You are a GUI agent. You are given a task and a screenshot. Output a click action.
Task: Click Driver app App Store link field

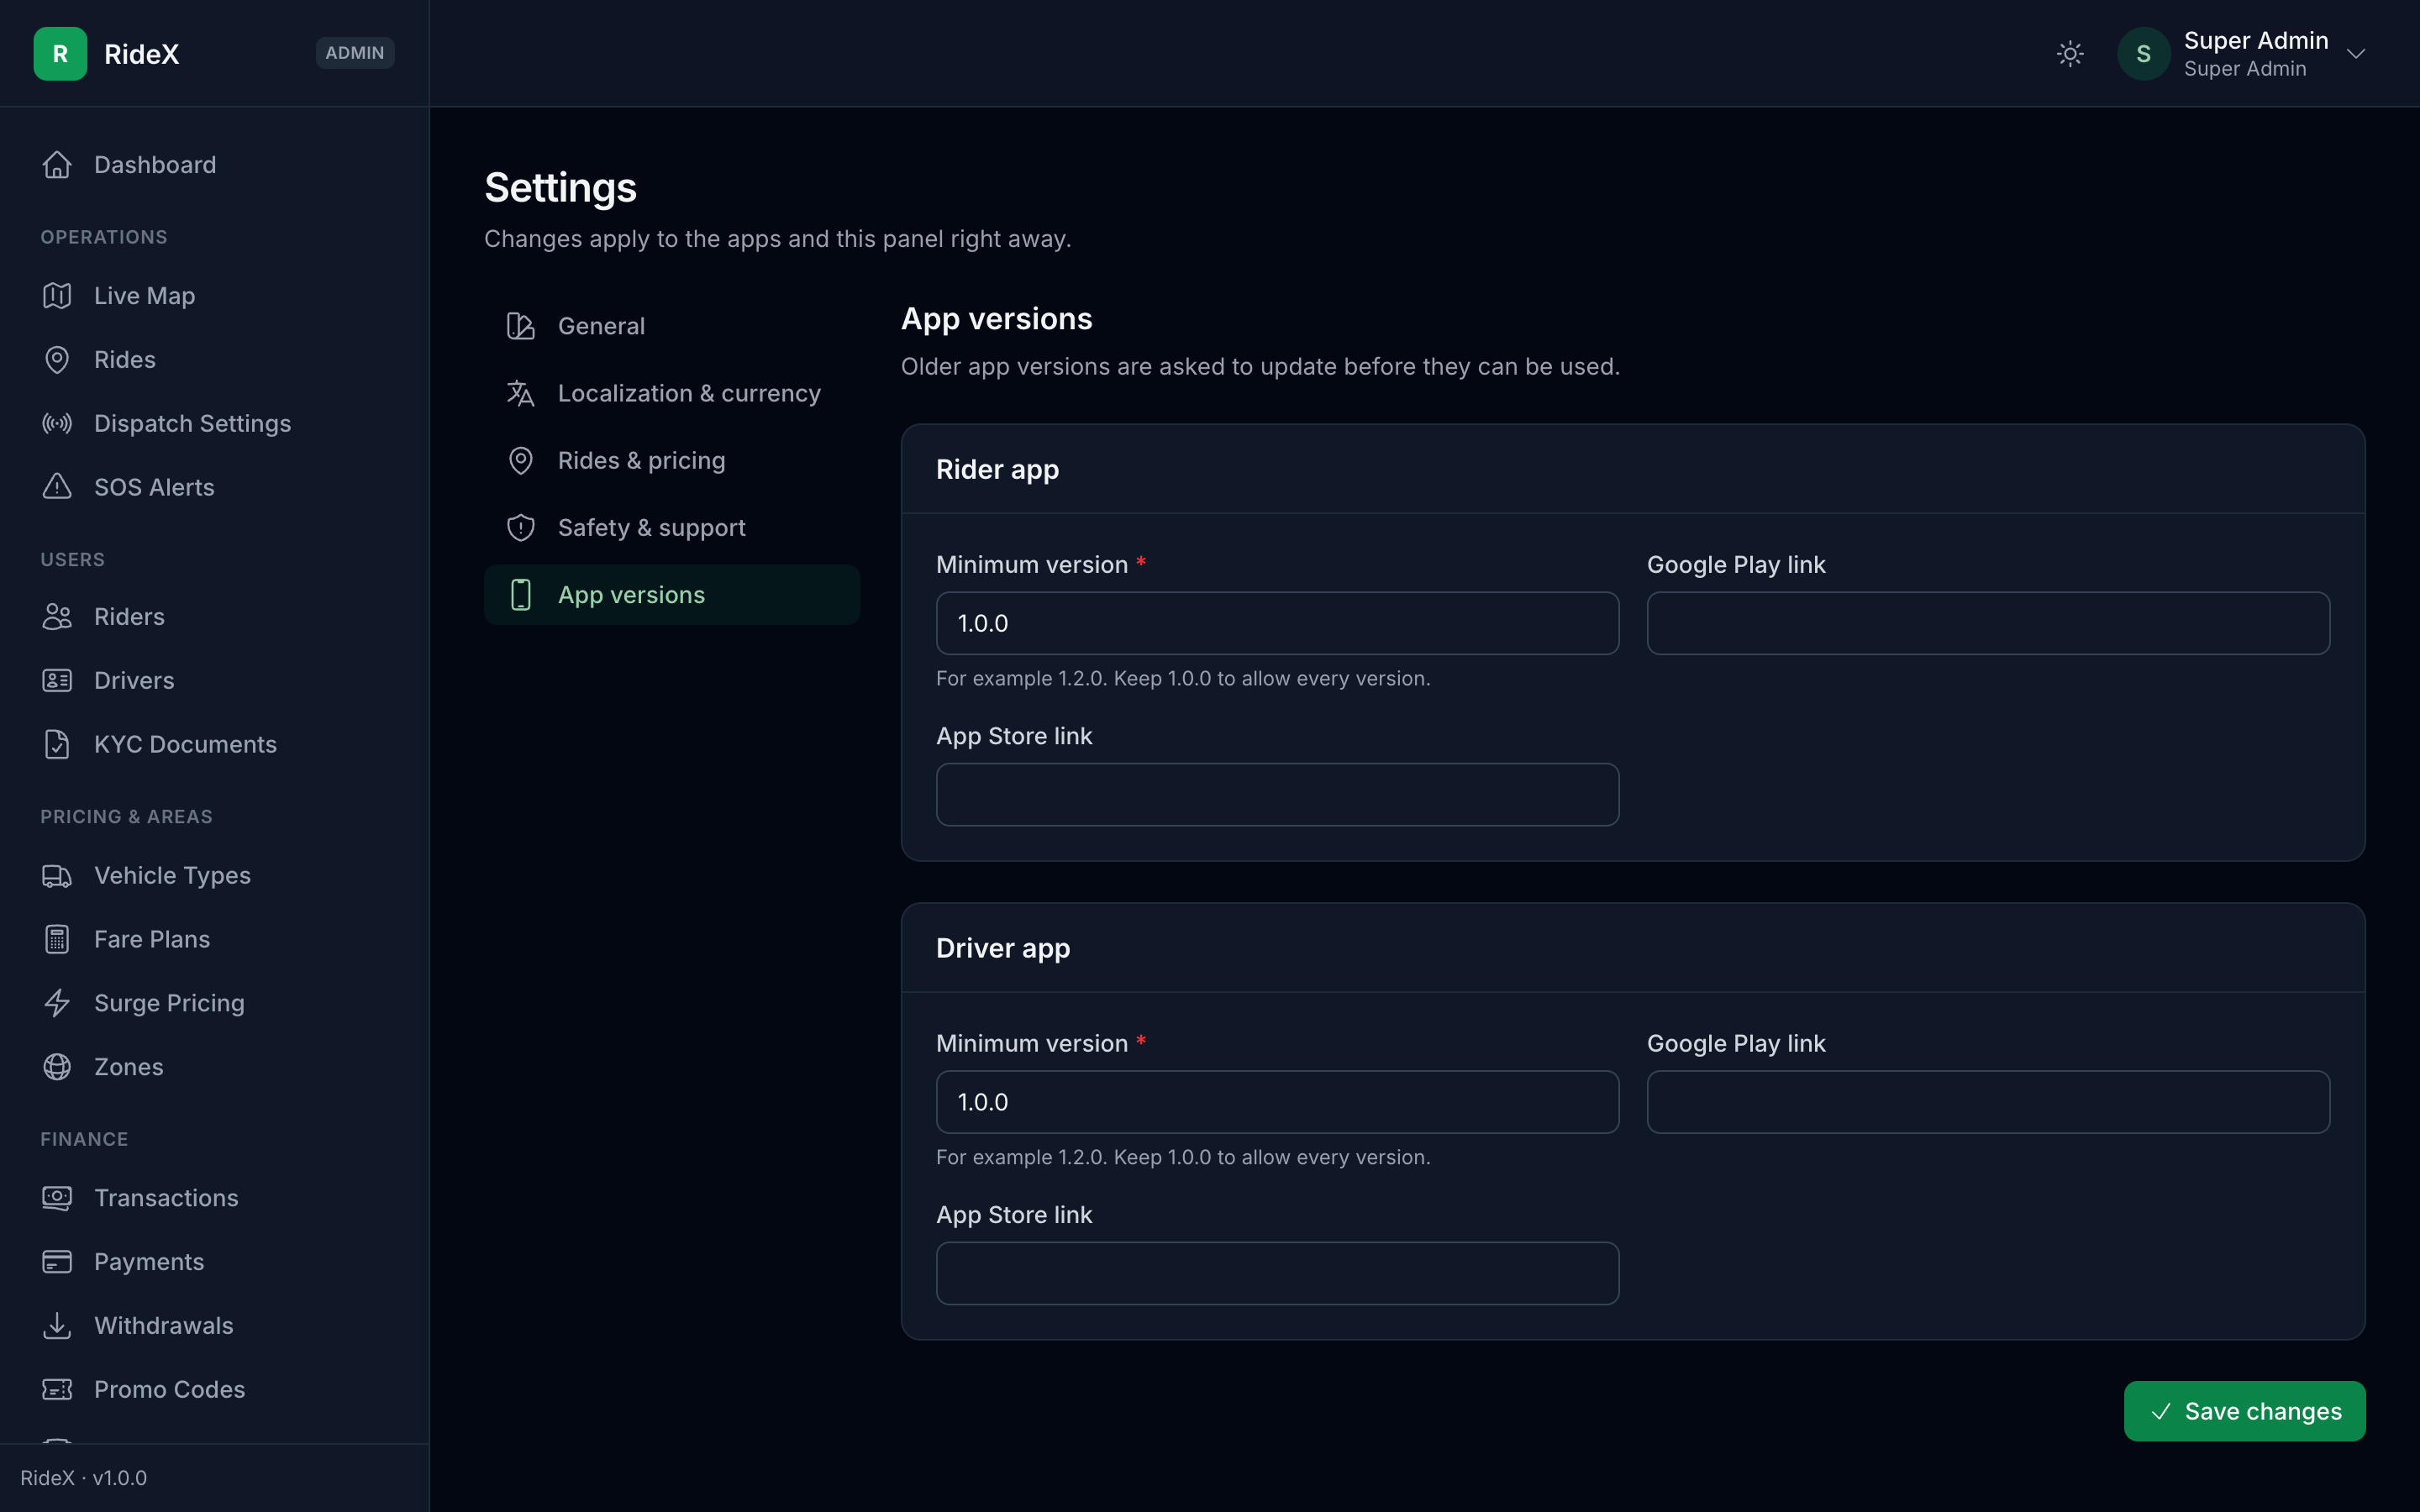1277,1273
